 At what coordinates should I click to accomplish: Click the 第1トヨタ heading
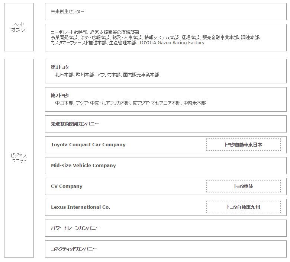pos(60,67)
